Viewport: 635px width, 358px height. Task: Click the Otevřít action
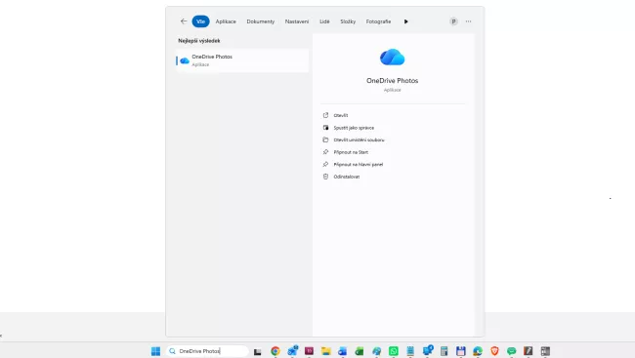tap(341, 115)
